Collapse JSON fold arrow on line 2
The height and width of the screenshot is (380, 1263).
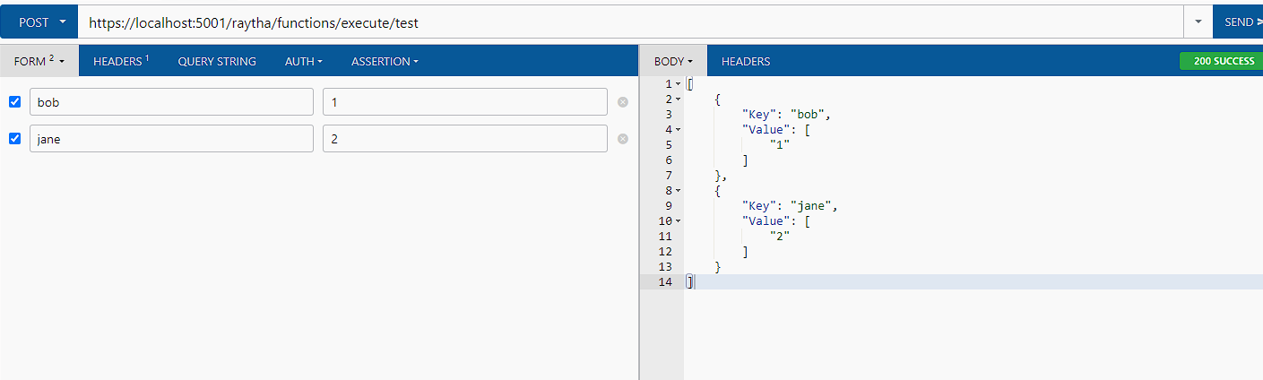(x=678, y=99)
